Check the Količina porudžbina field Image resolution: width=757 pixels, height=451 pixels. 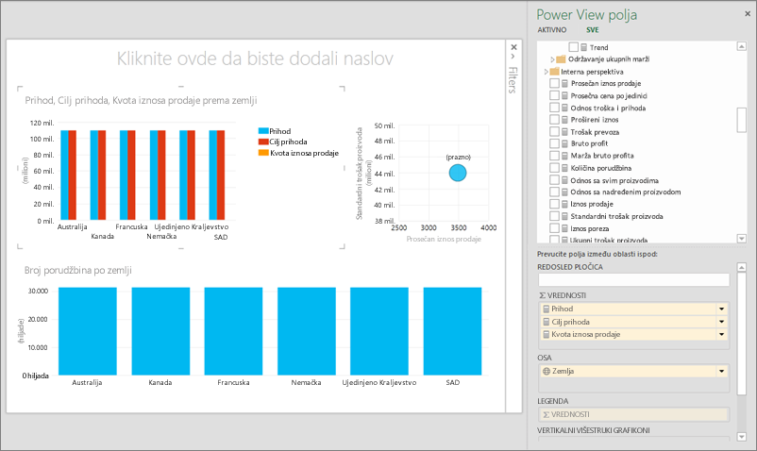554,168
